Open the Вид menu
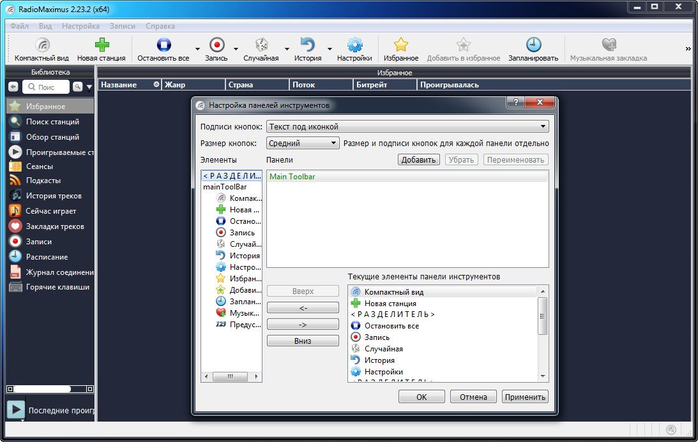The image size is (698, 442). tap(45, 26)
